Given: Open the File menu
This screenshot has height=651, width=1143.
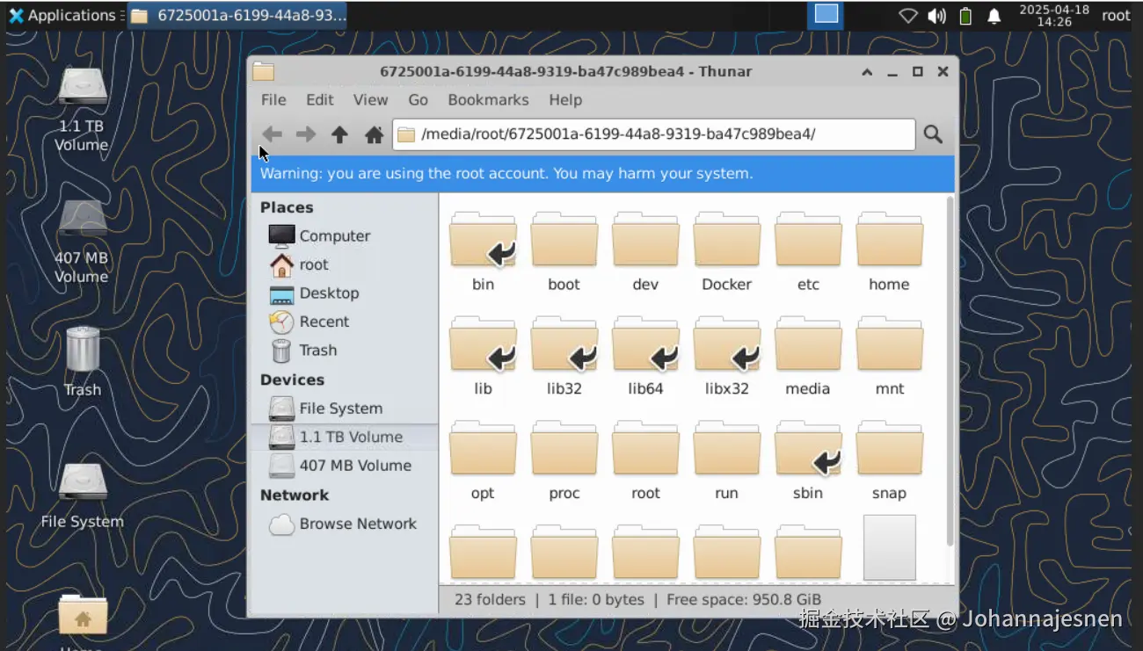Looking at the screenshot, I should [273, 99].
